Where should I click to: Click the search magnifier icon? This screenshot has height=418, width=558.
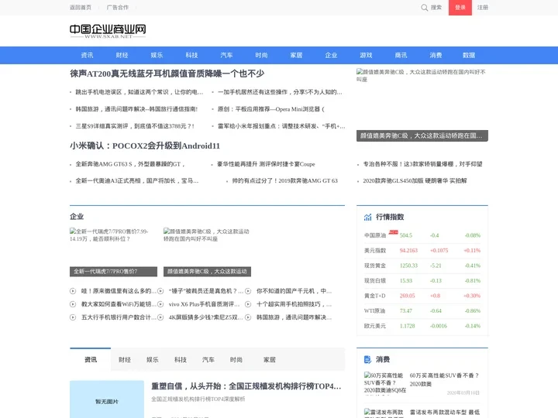tap(424, 8)
